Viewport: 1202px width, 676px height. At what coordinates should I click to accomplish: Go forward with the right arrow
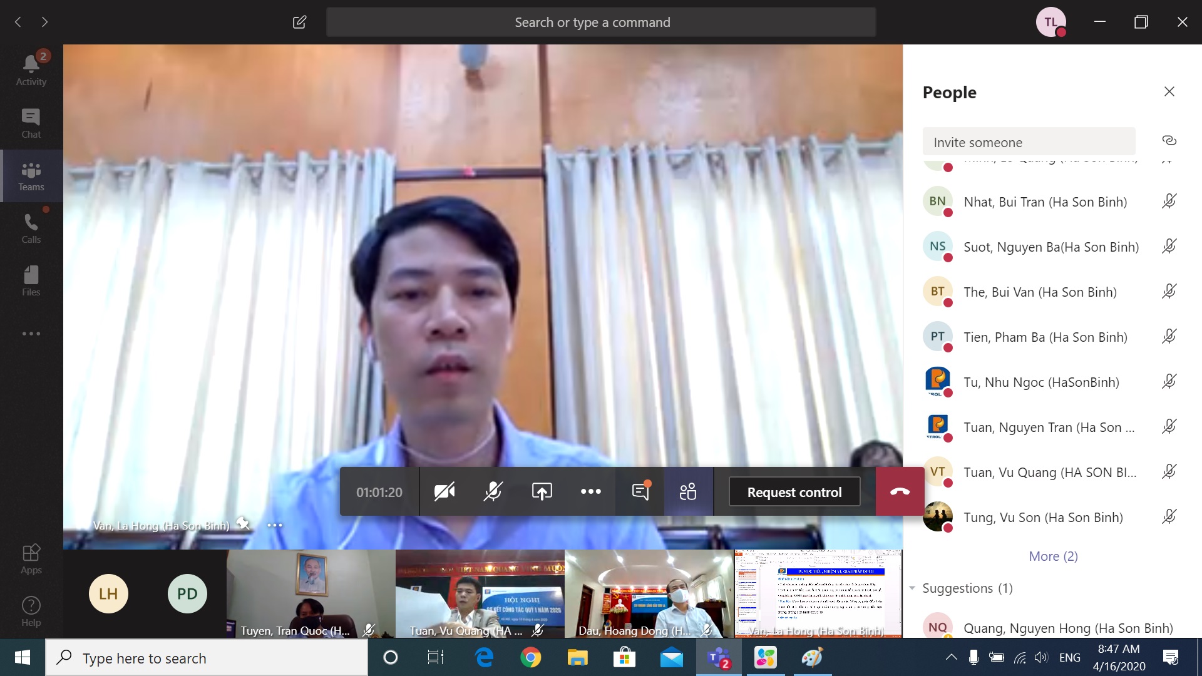44,22
